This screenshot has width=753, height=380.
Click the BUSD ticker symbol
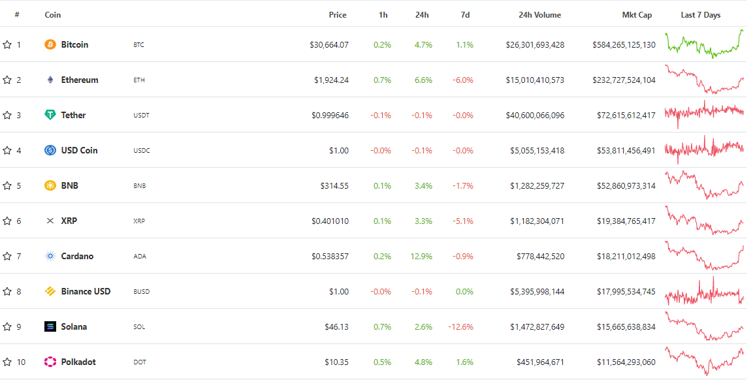[x=141, y=292]
